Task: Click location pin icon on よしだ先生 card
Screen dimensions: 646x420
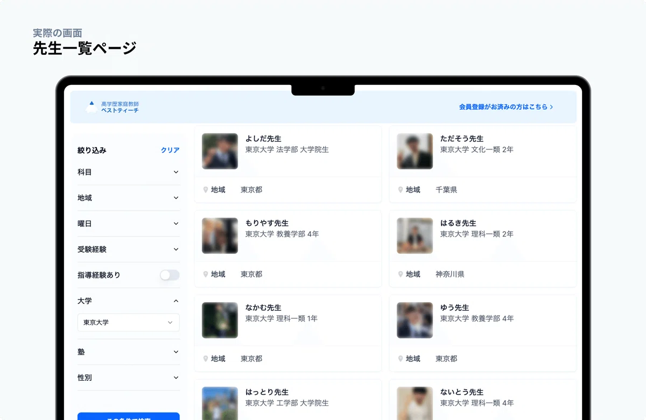Action: (x=206, y=190)
